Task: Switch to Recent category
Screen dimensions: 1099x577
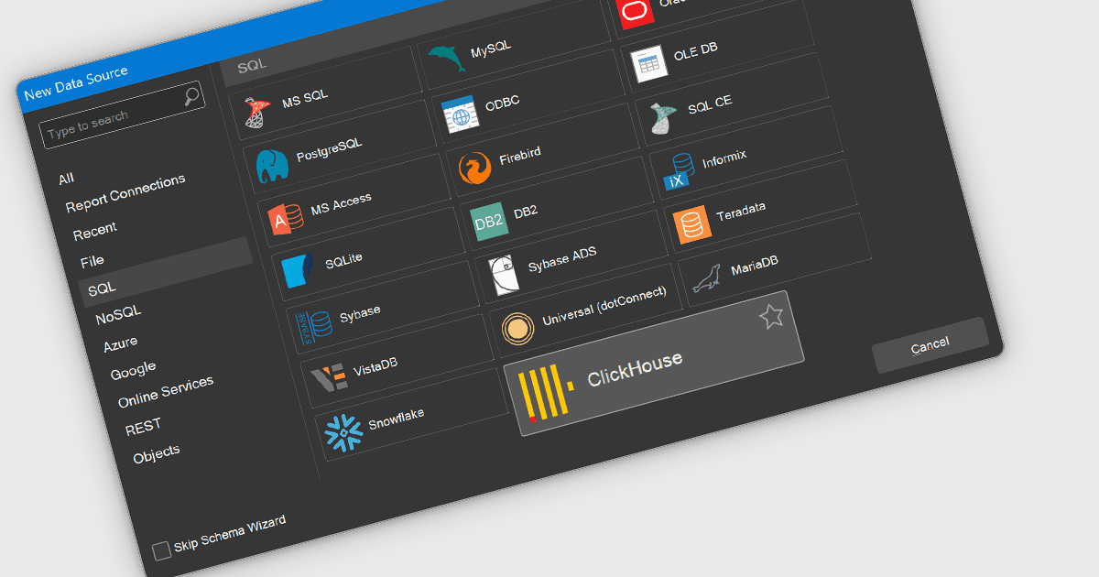Action: (95, 229)
